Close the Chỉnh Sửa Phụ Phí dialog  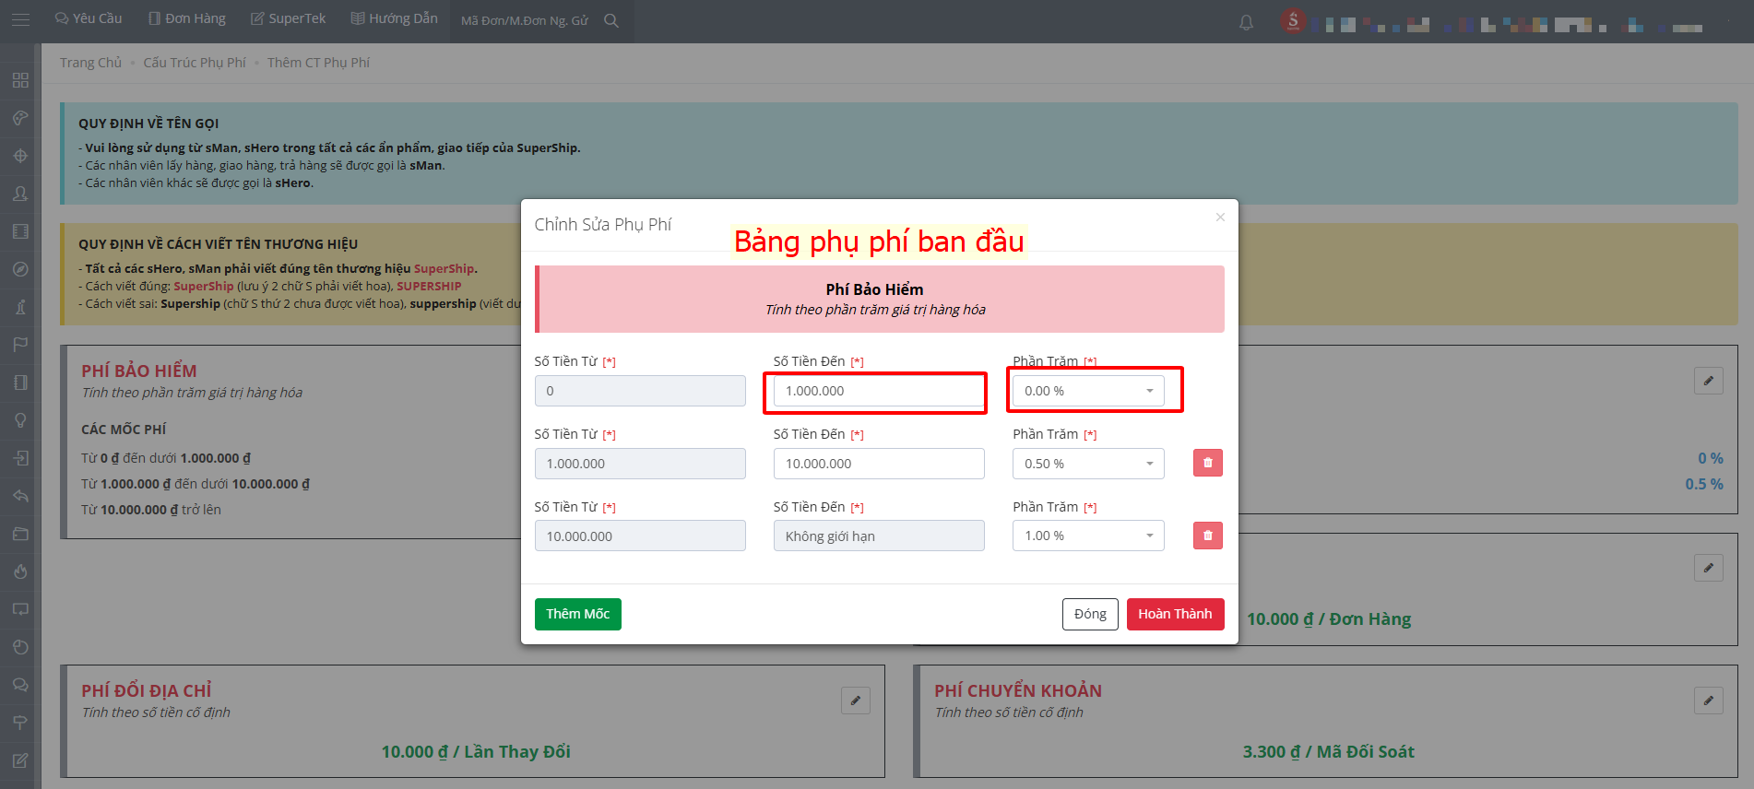[x=1220, y=218]
